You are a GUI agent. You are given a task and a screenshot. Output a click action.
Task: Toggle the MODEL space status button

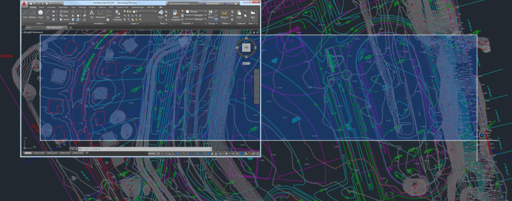coord(151,153)
